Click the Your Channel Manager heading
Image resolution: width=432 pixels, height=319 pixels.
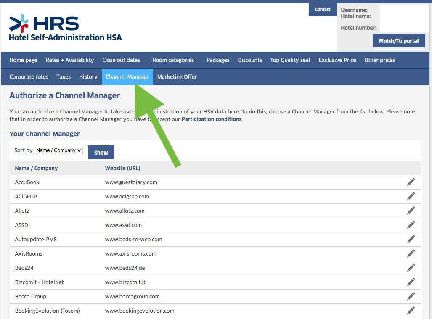click(45, 134)
